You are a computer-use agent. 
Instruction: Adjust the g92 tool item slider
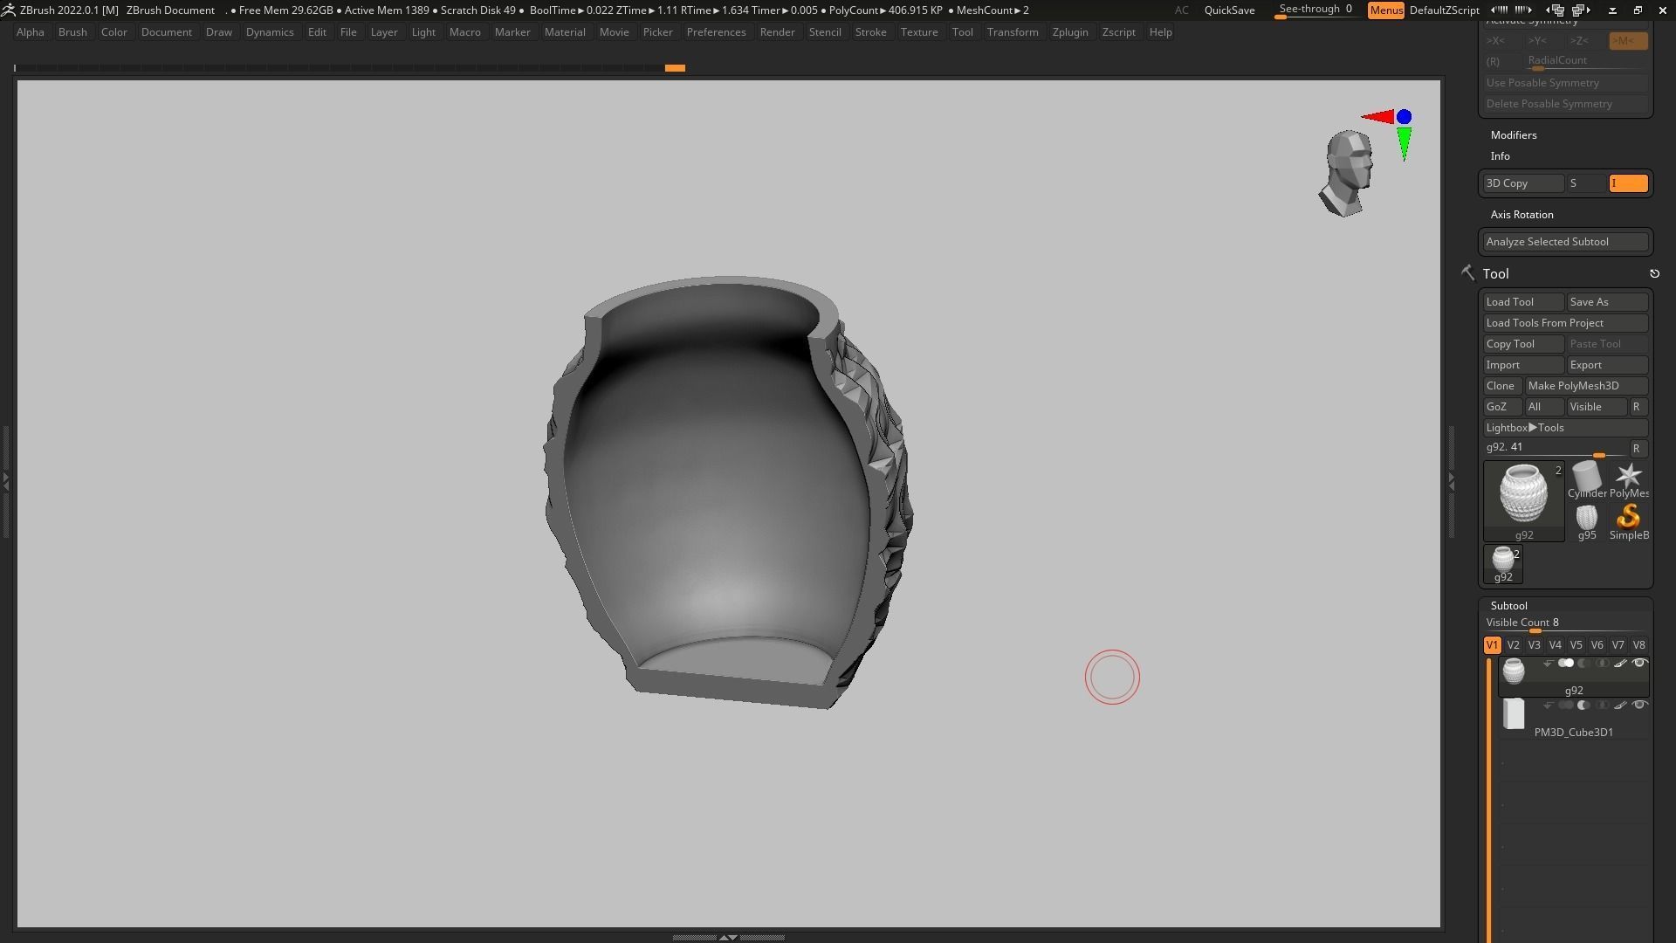tap(1555, 449)
